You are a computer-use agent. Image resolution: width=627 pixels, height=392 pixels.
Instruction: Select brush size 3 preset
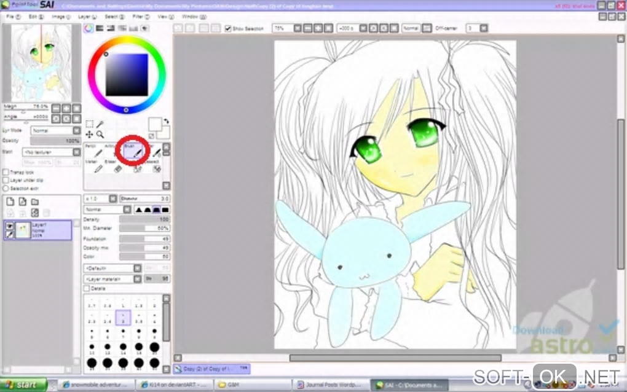click(x=123, y=318)
